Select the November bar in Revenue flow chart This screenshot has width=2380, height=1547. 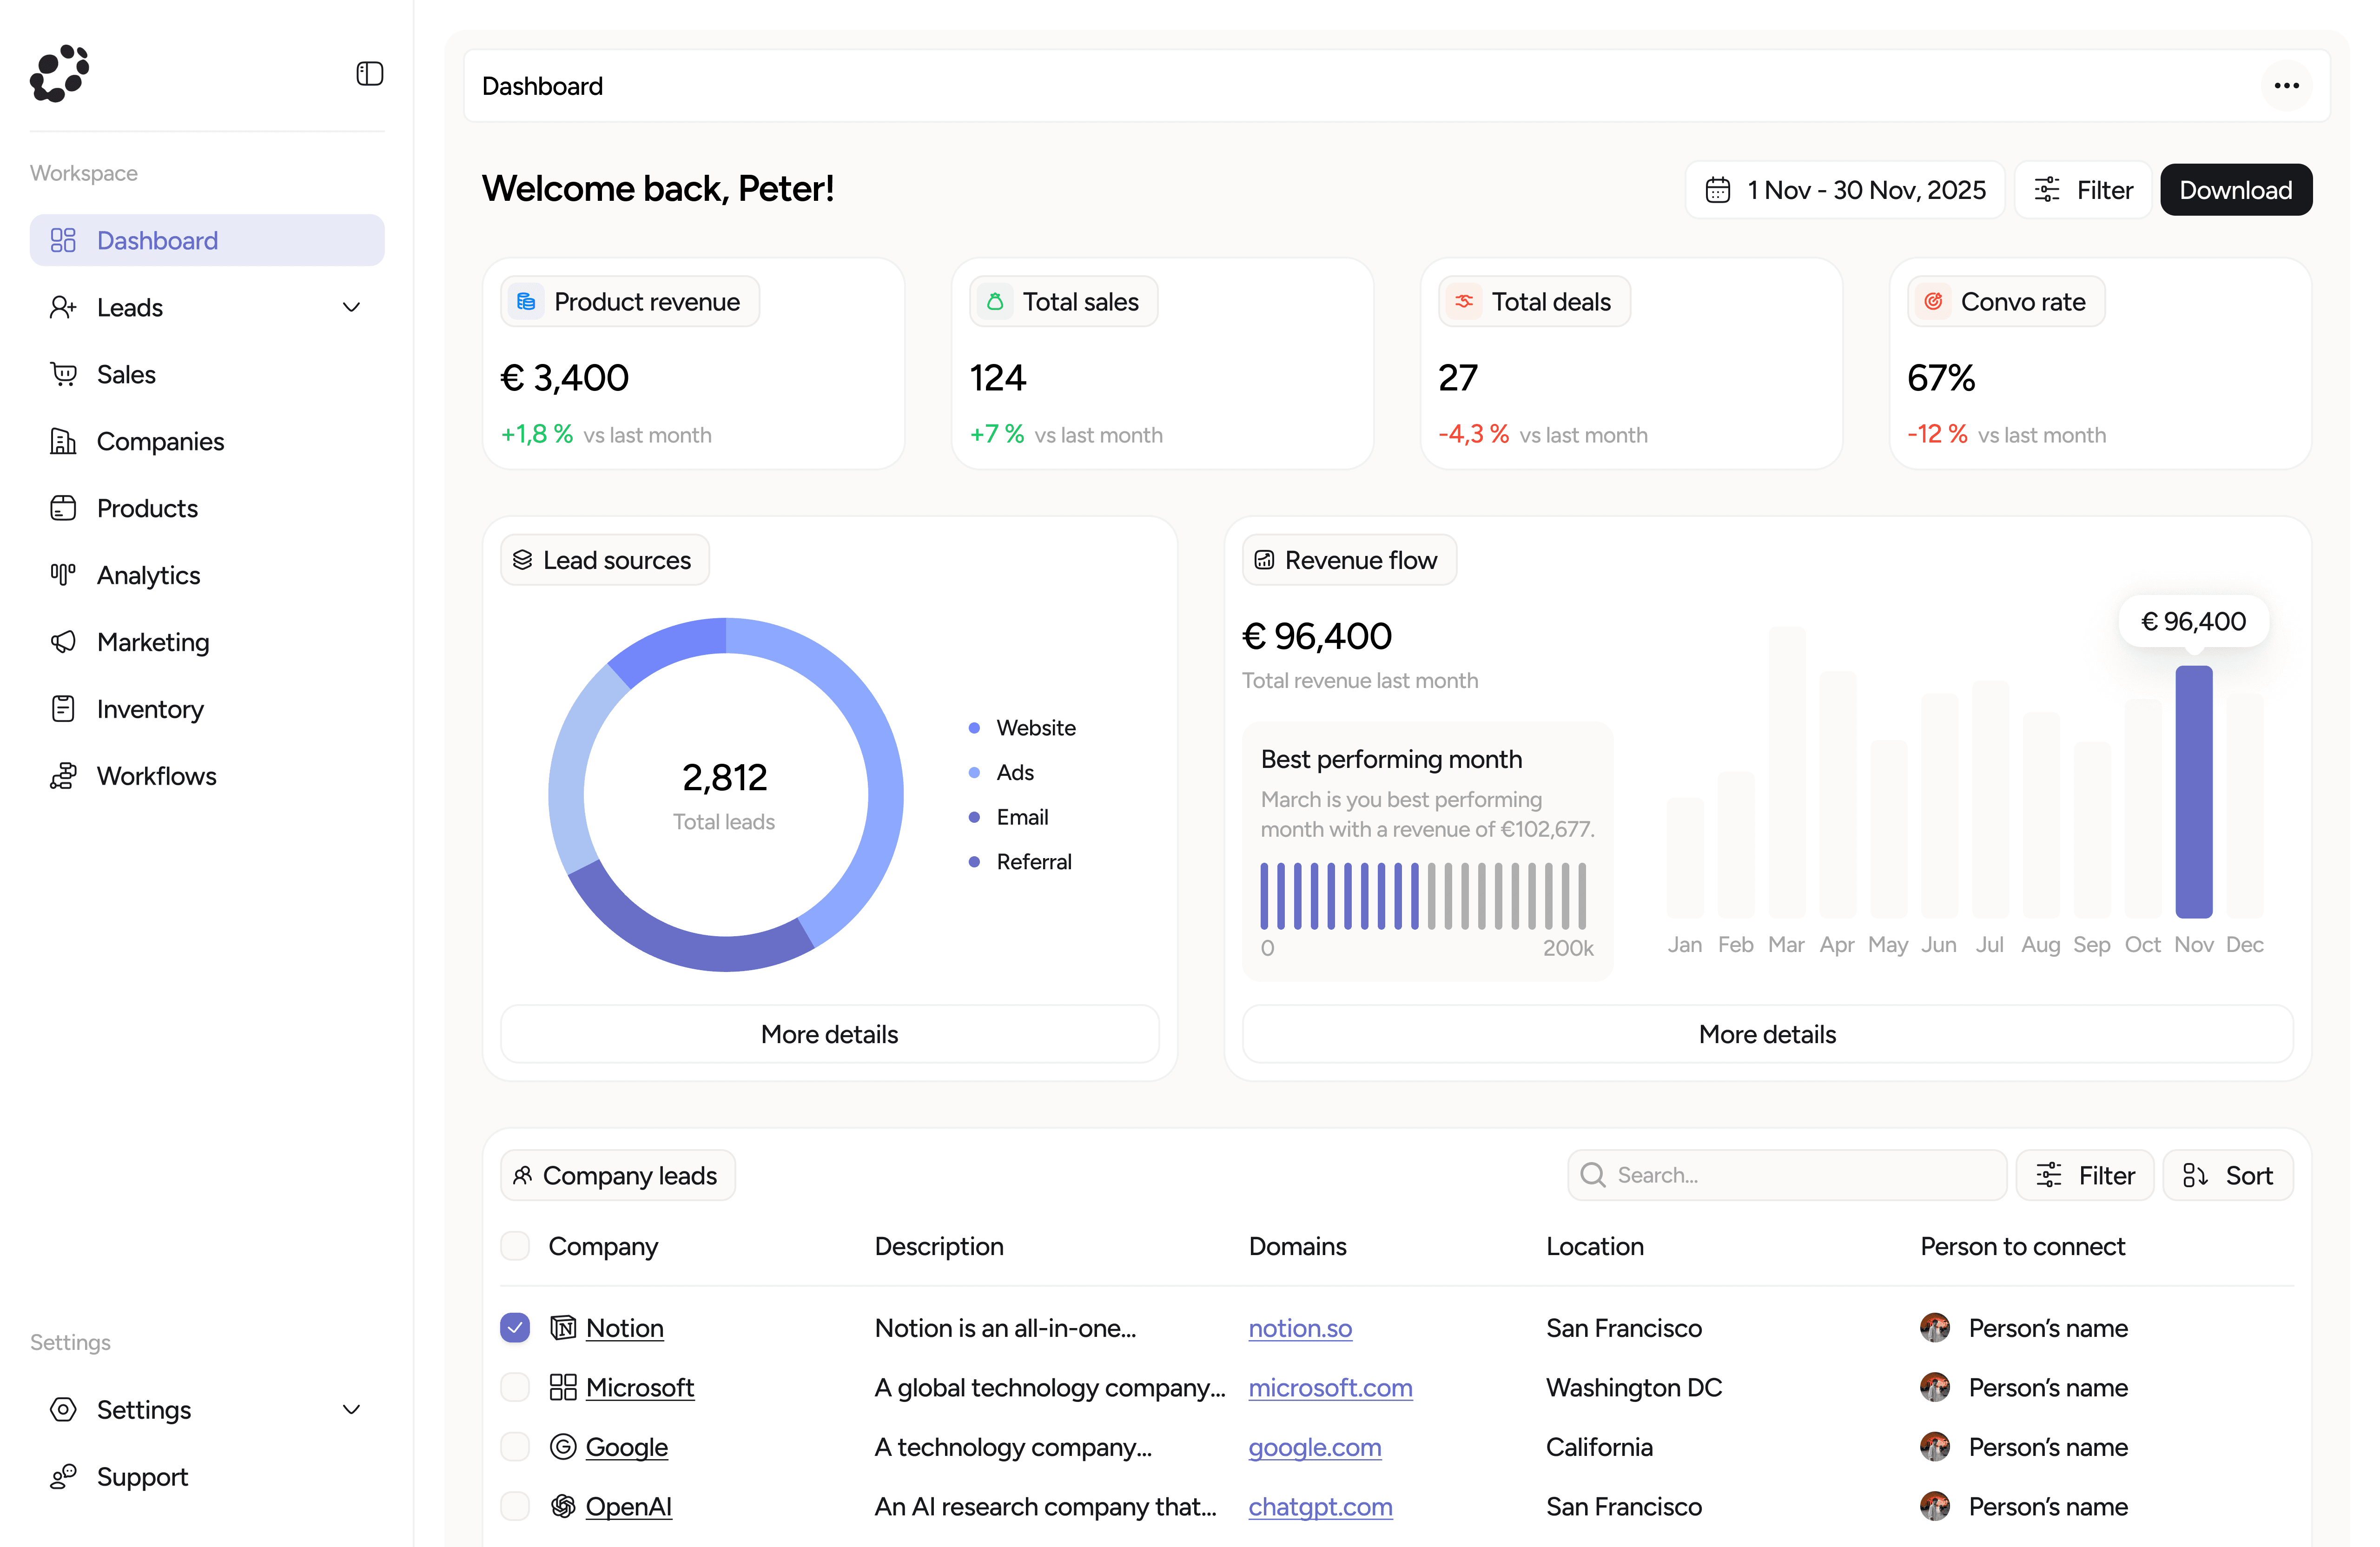pos(2193,792)
